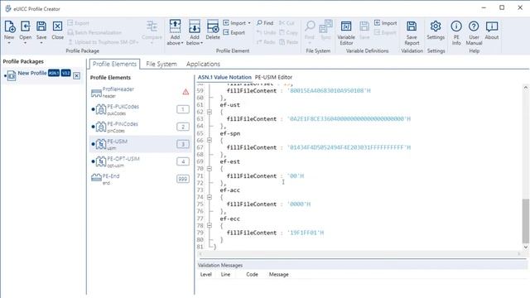This screenshot has width=530, height=298.
Task: Click the Message column header
Action: point(279,274)
